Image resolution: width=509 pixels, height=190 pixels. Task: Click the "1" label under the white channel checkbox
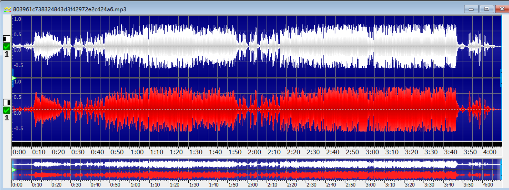coord(6,54)
